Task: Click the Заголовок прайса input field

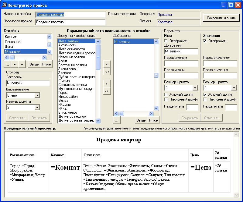Action: pyautogui.click(x=70, y=22)
